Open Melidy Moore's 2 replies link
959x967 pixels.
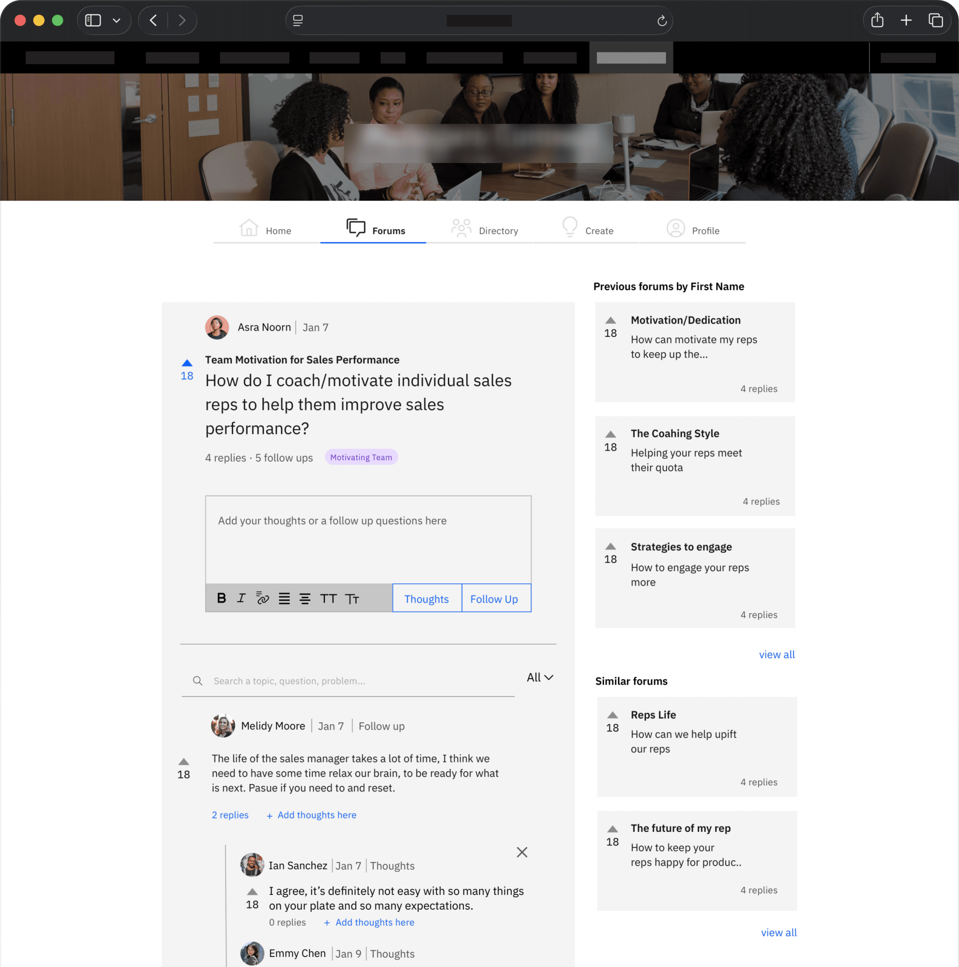pyautogui.click(x=230, y=815)
